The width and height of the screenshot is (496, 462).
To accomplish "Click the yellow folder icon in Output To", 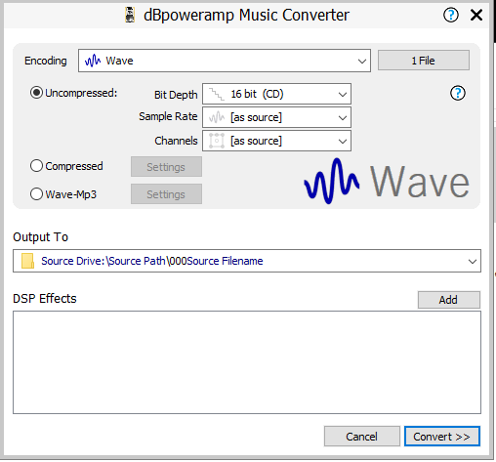I will click(27, 261).
